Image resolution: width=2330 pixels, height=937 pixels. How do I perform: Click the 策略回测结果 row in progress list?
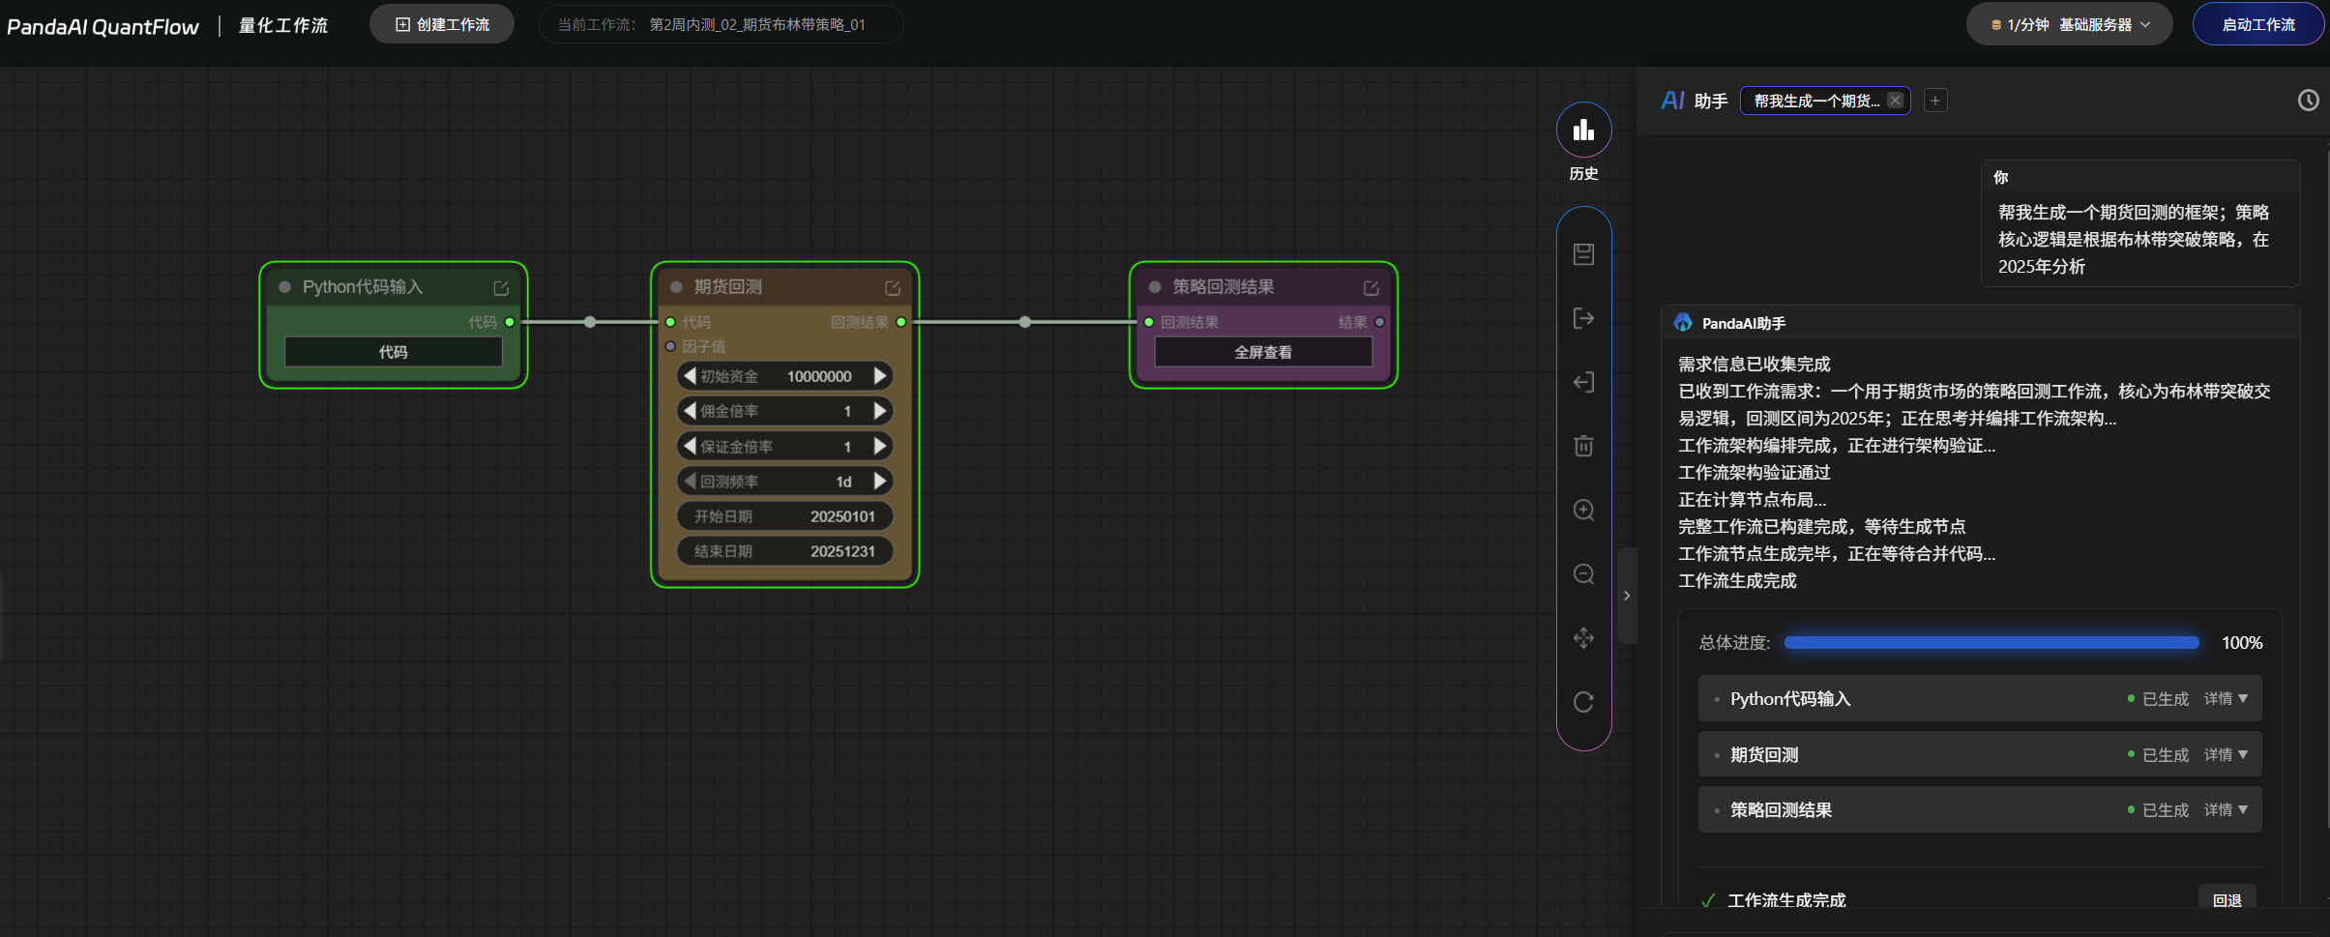point(1980,809)
